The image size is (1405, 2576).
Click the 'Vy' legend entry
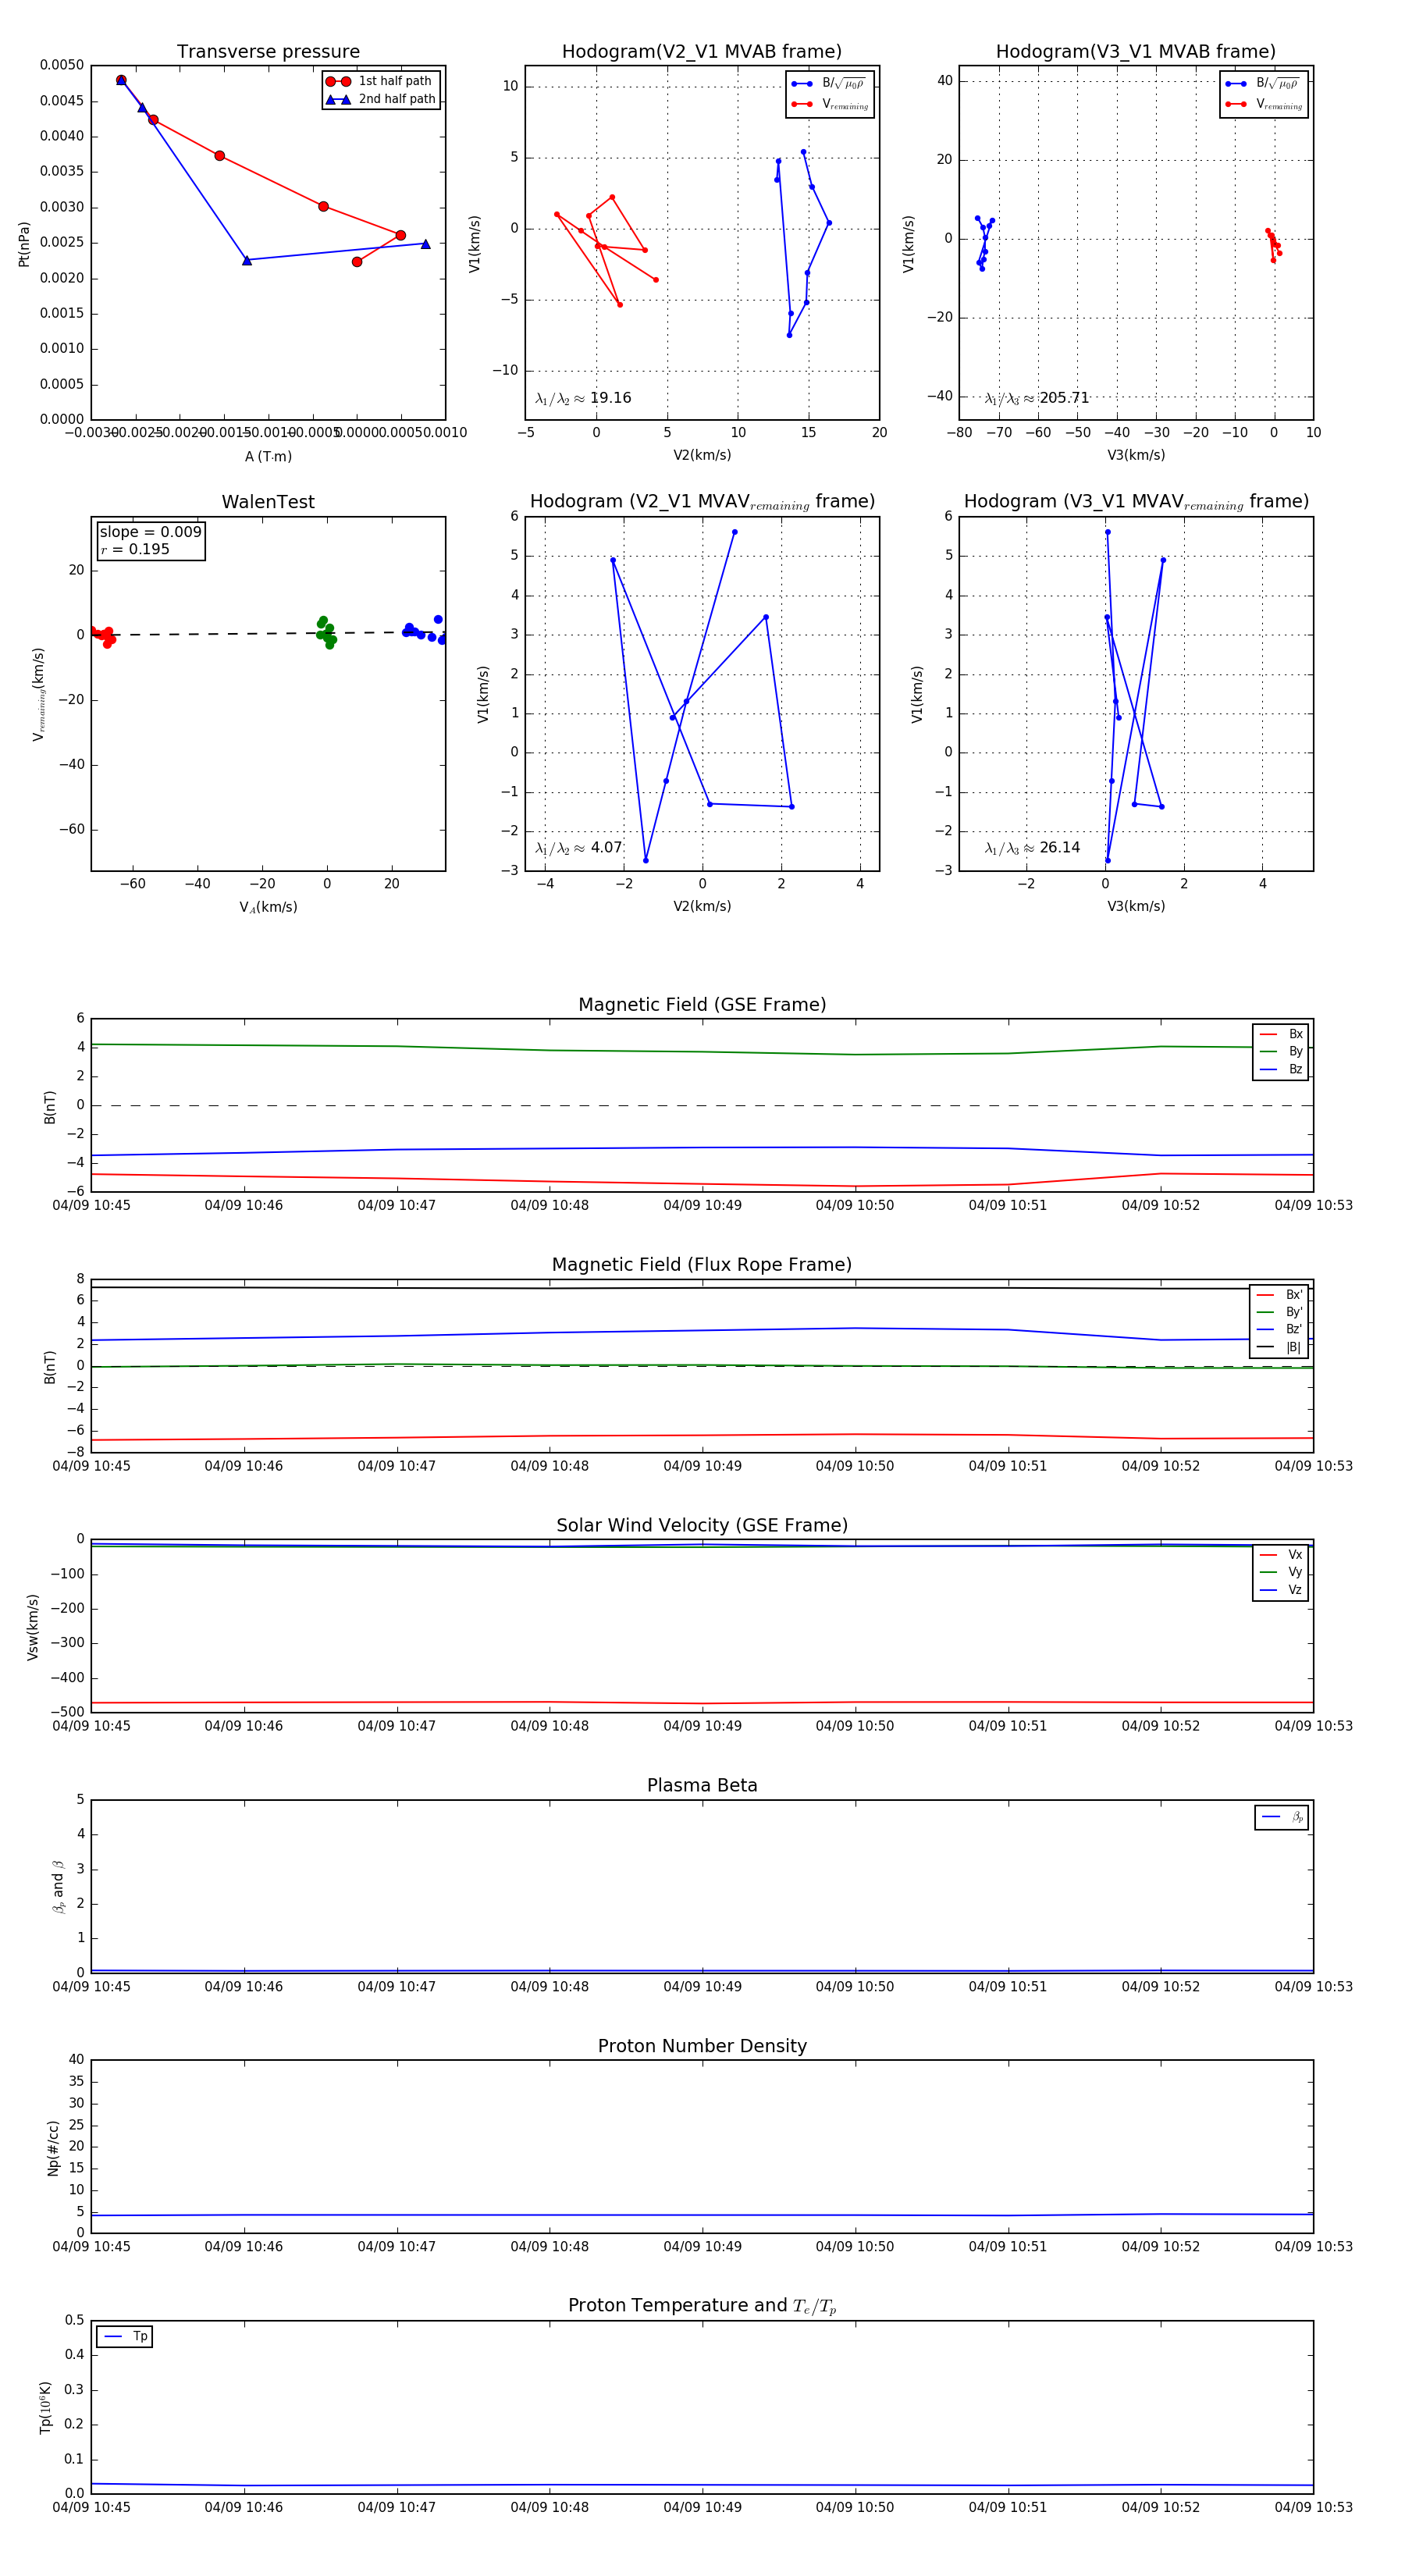coord(1281,1572)
